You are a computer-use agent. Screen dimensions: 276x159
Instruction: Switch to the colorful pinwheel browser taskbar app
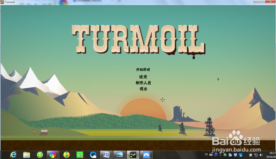pyautogui.click(x=52, y=155)
